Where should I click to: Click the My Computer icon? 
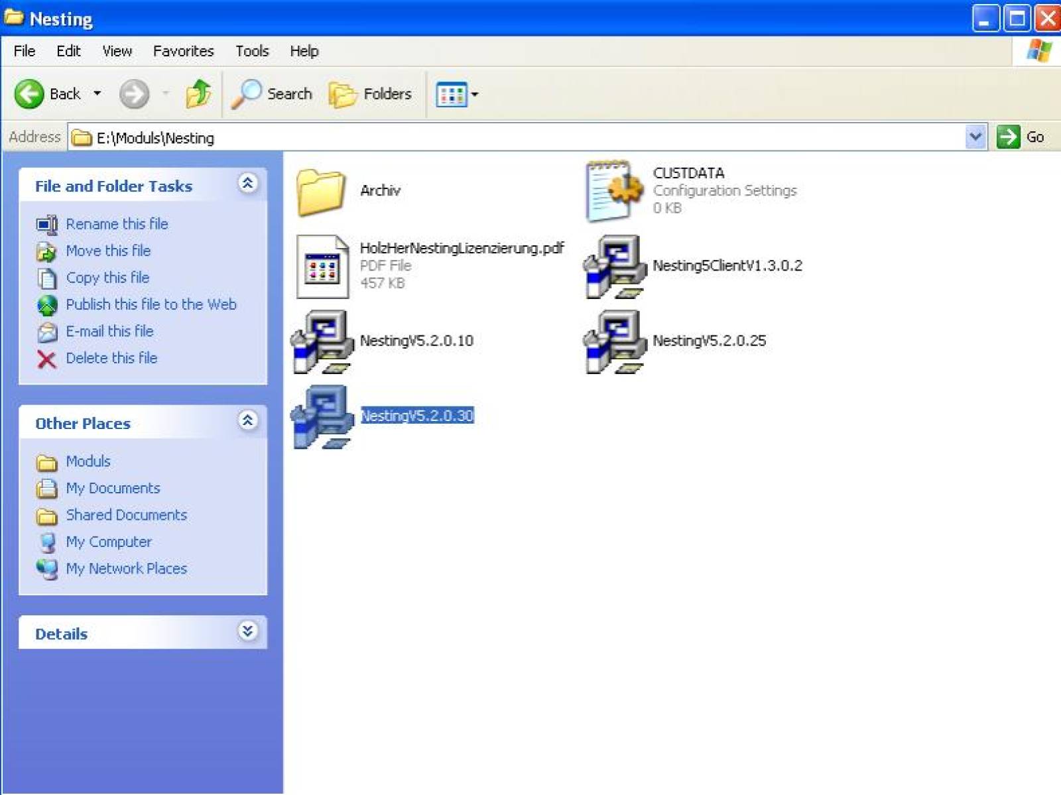pos(47,542)
